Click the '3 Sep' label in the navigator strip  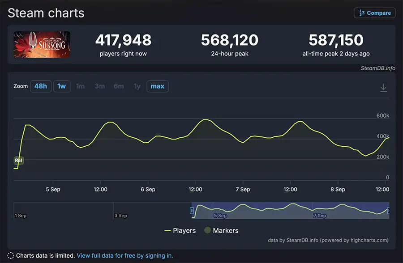[x=121, y=216]
